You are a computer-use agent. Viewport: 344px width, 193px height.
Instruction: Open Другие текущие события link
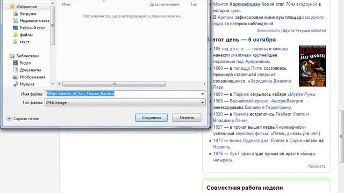[304, 31]
